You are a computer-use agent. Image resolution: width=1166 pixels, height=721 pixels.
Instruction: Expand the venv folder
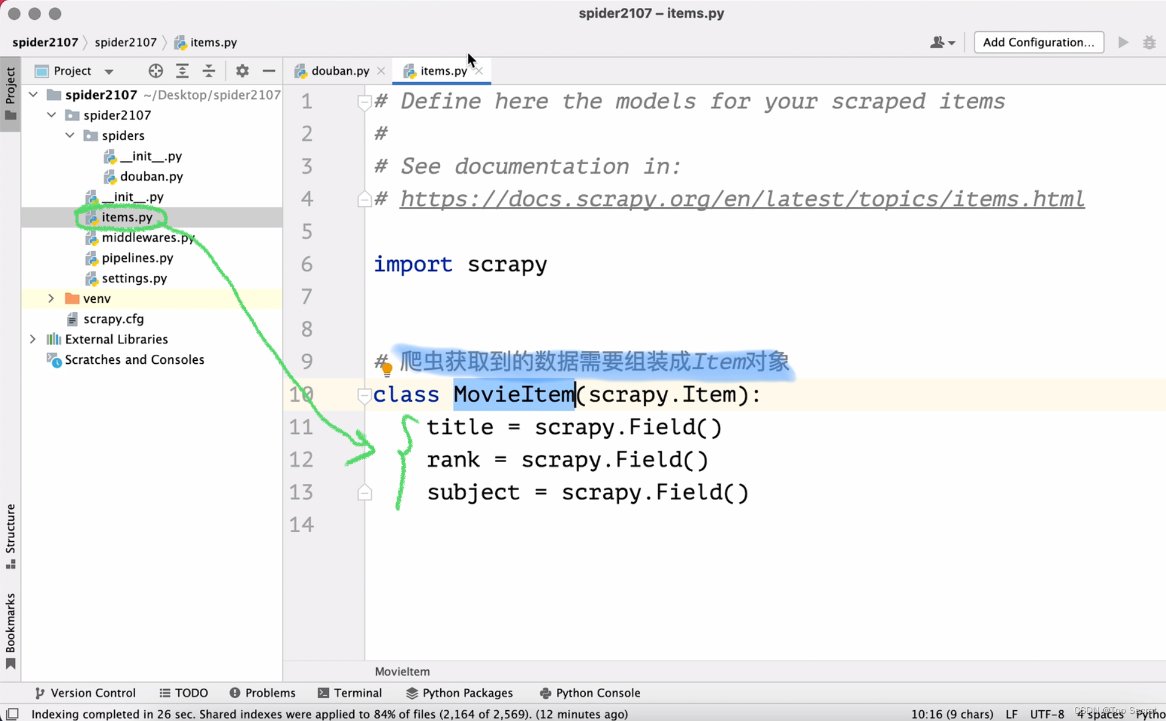coord(51,299)
